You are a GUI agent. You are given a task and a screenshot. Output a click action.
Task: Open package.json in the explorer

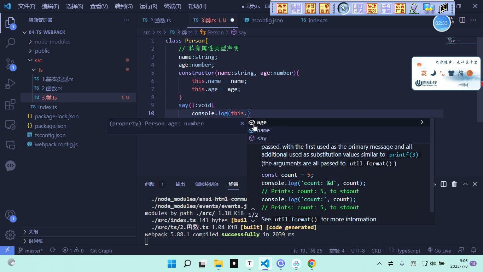[x=51, y=126]
